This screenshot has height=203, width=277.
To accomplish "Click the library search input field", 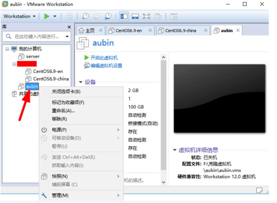I will [x=36, y=36].
